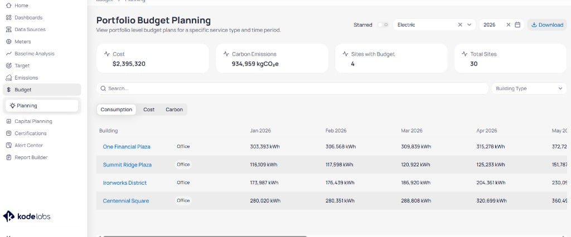Open the Summit Ridge Plaza link
Screen dimensions: 571x237
click(x=127, y=165)
